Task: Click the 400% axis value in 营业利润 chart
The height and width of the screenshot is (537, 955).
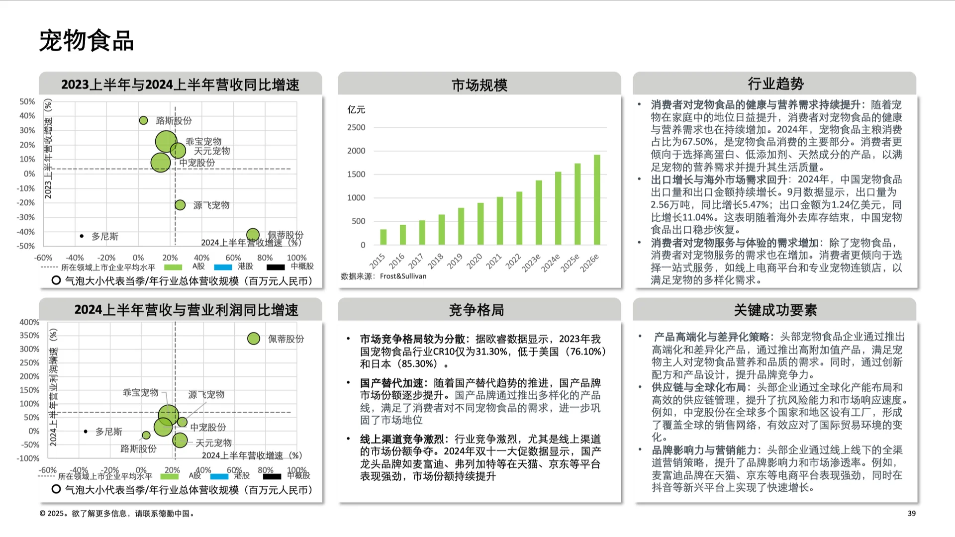Action: click(29, 322)
